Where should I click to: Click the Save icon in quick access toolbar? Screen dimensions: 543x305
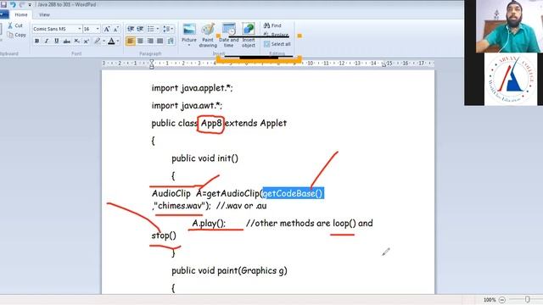3,4
